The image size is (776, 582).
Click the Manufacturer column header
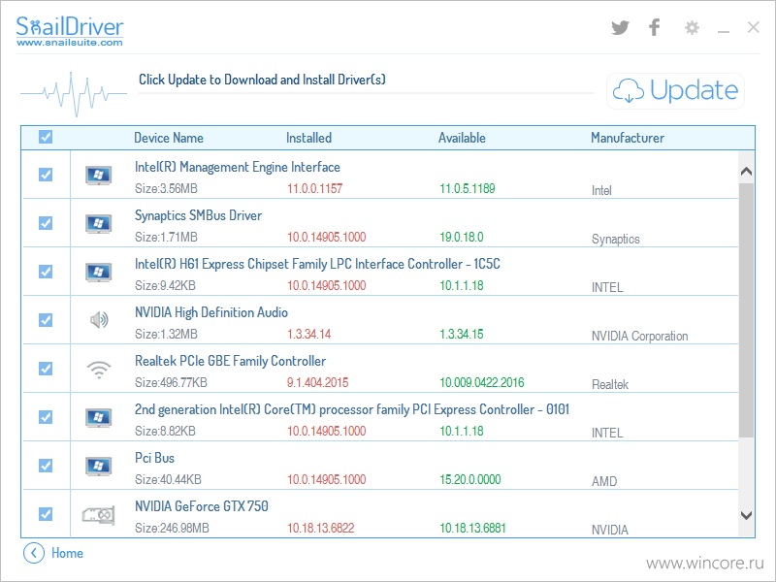click(x=628, y=138)
